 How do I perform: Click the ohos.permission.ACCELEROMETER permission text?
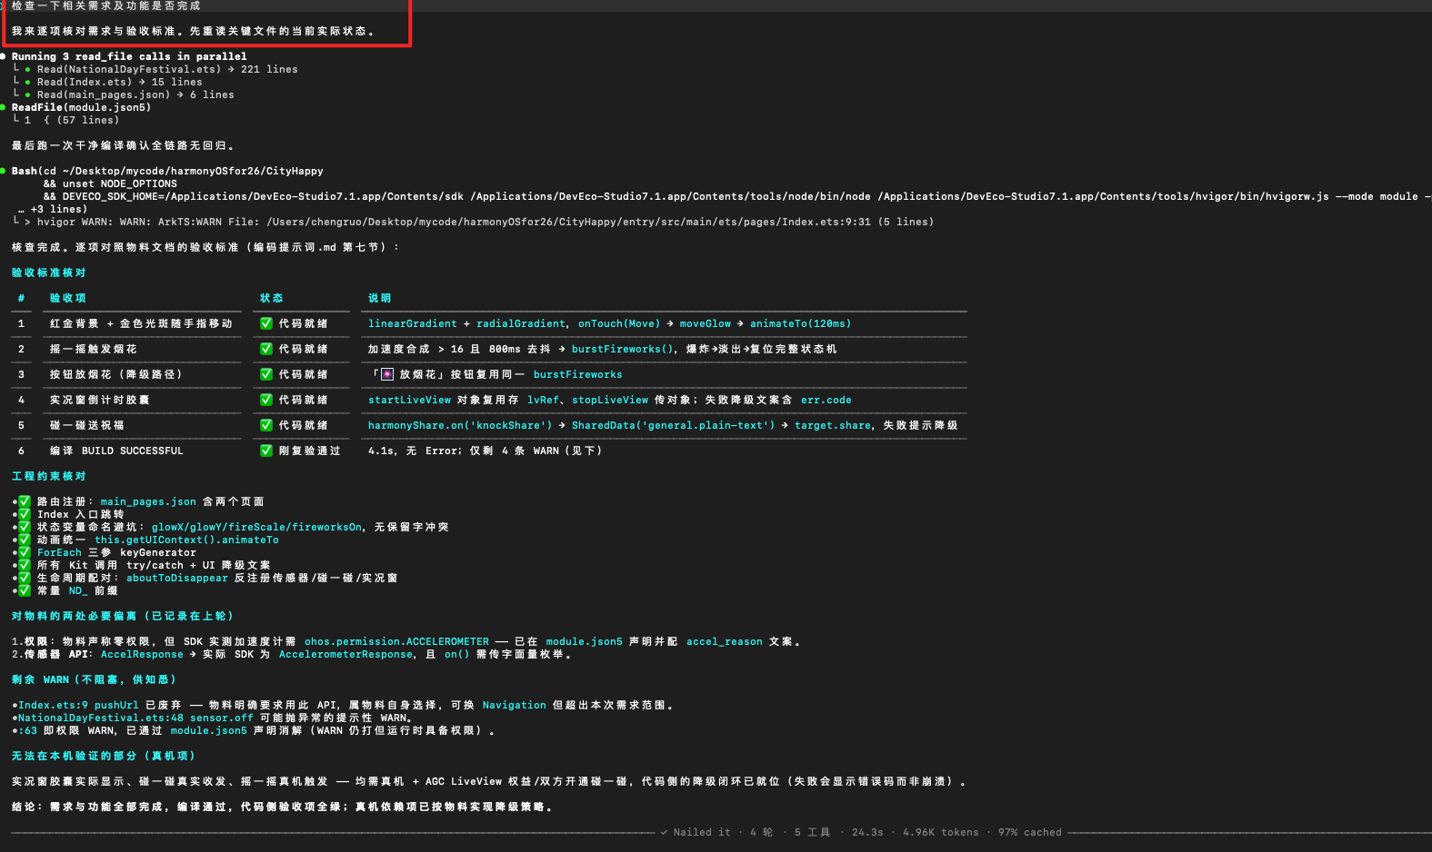(396, 641)
